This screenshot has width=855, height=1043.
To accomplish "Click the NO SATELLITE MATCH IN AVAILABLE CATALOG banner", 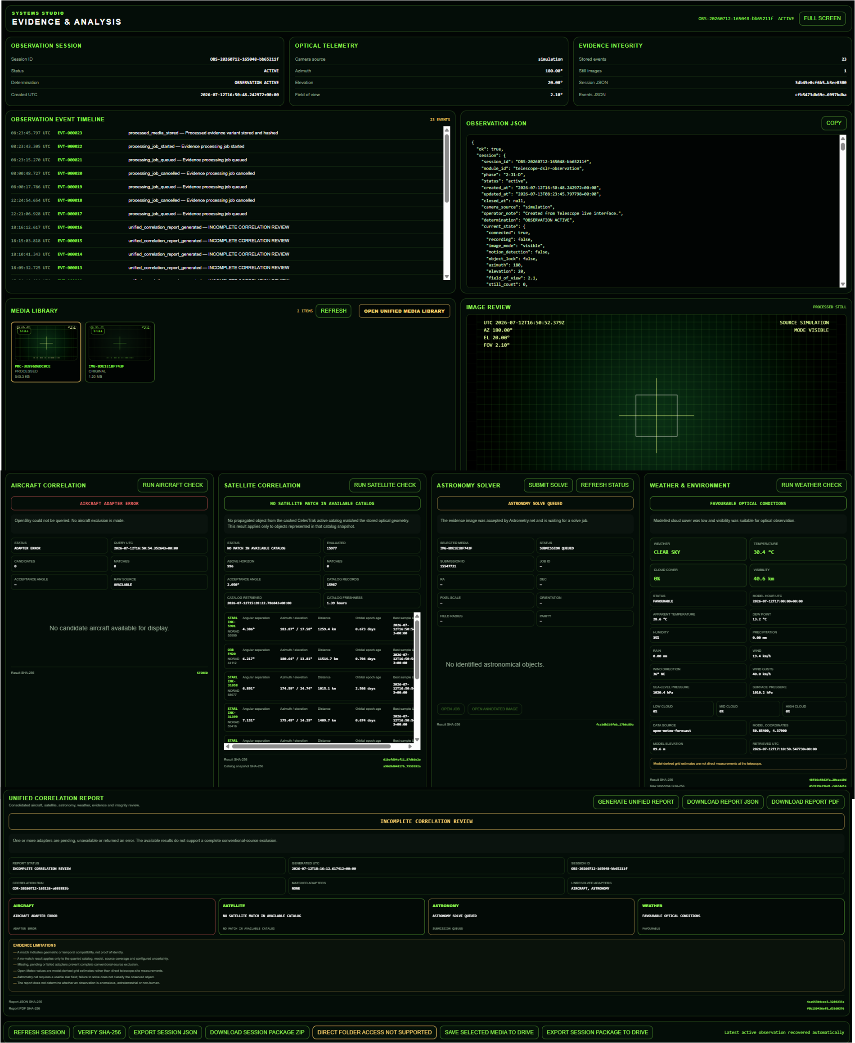I will pyautogui.click(x=322, y=504).
